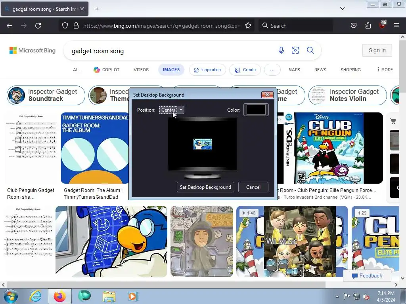Click the muted volume tray icon
The height and width of the screenshot is (304, 406).
[x=366, y=296]
